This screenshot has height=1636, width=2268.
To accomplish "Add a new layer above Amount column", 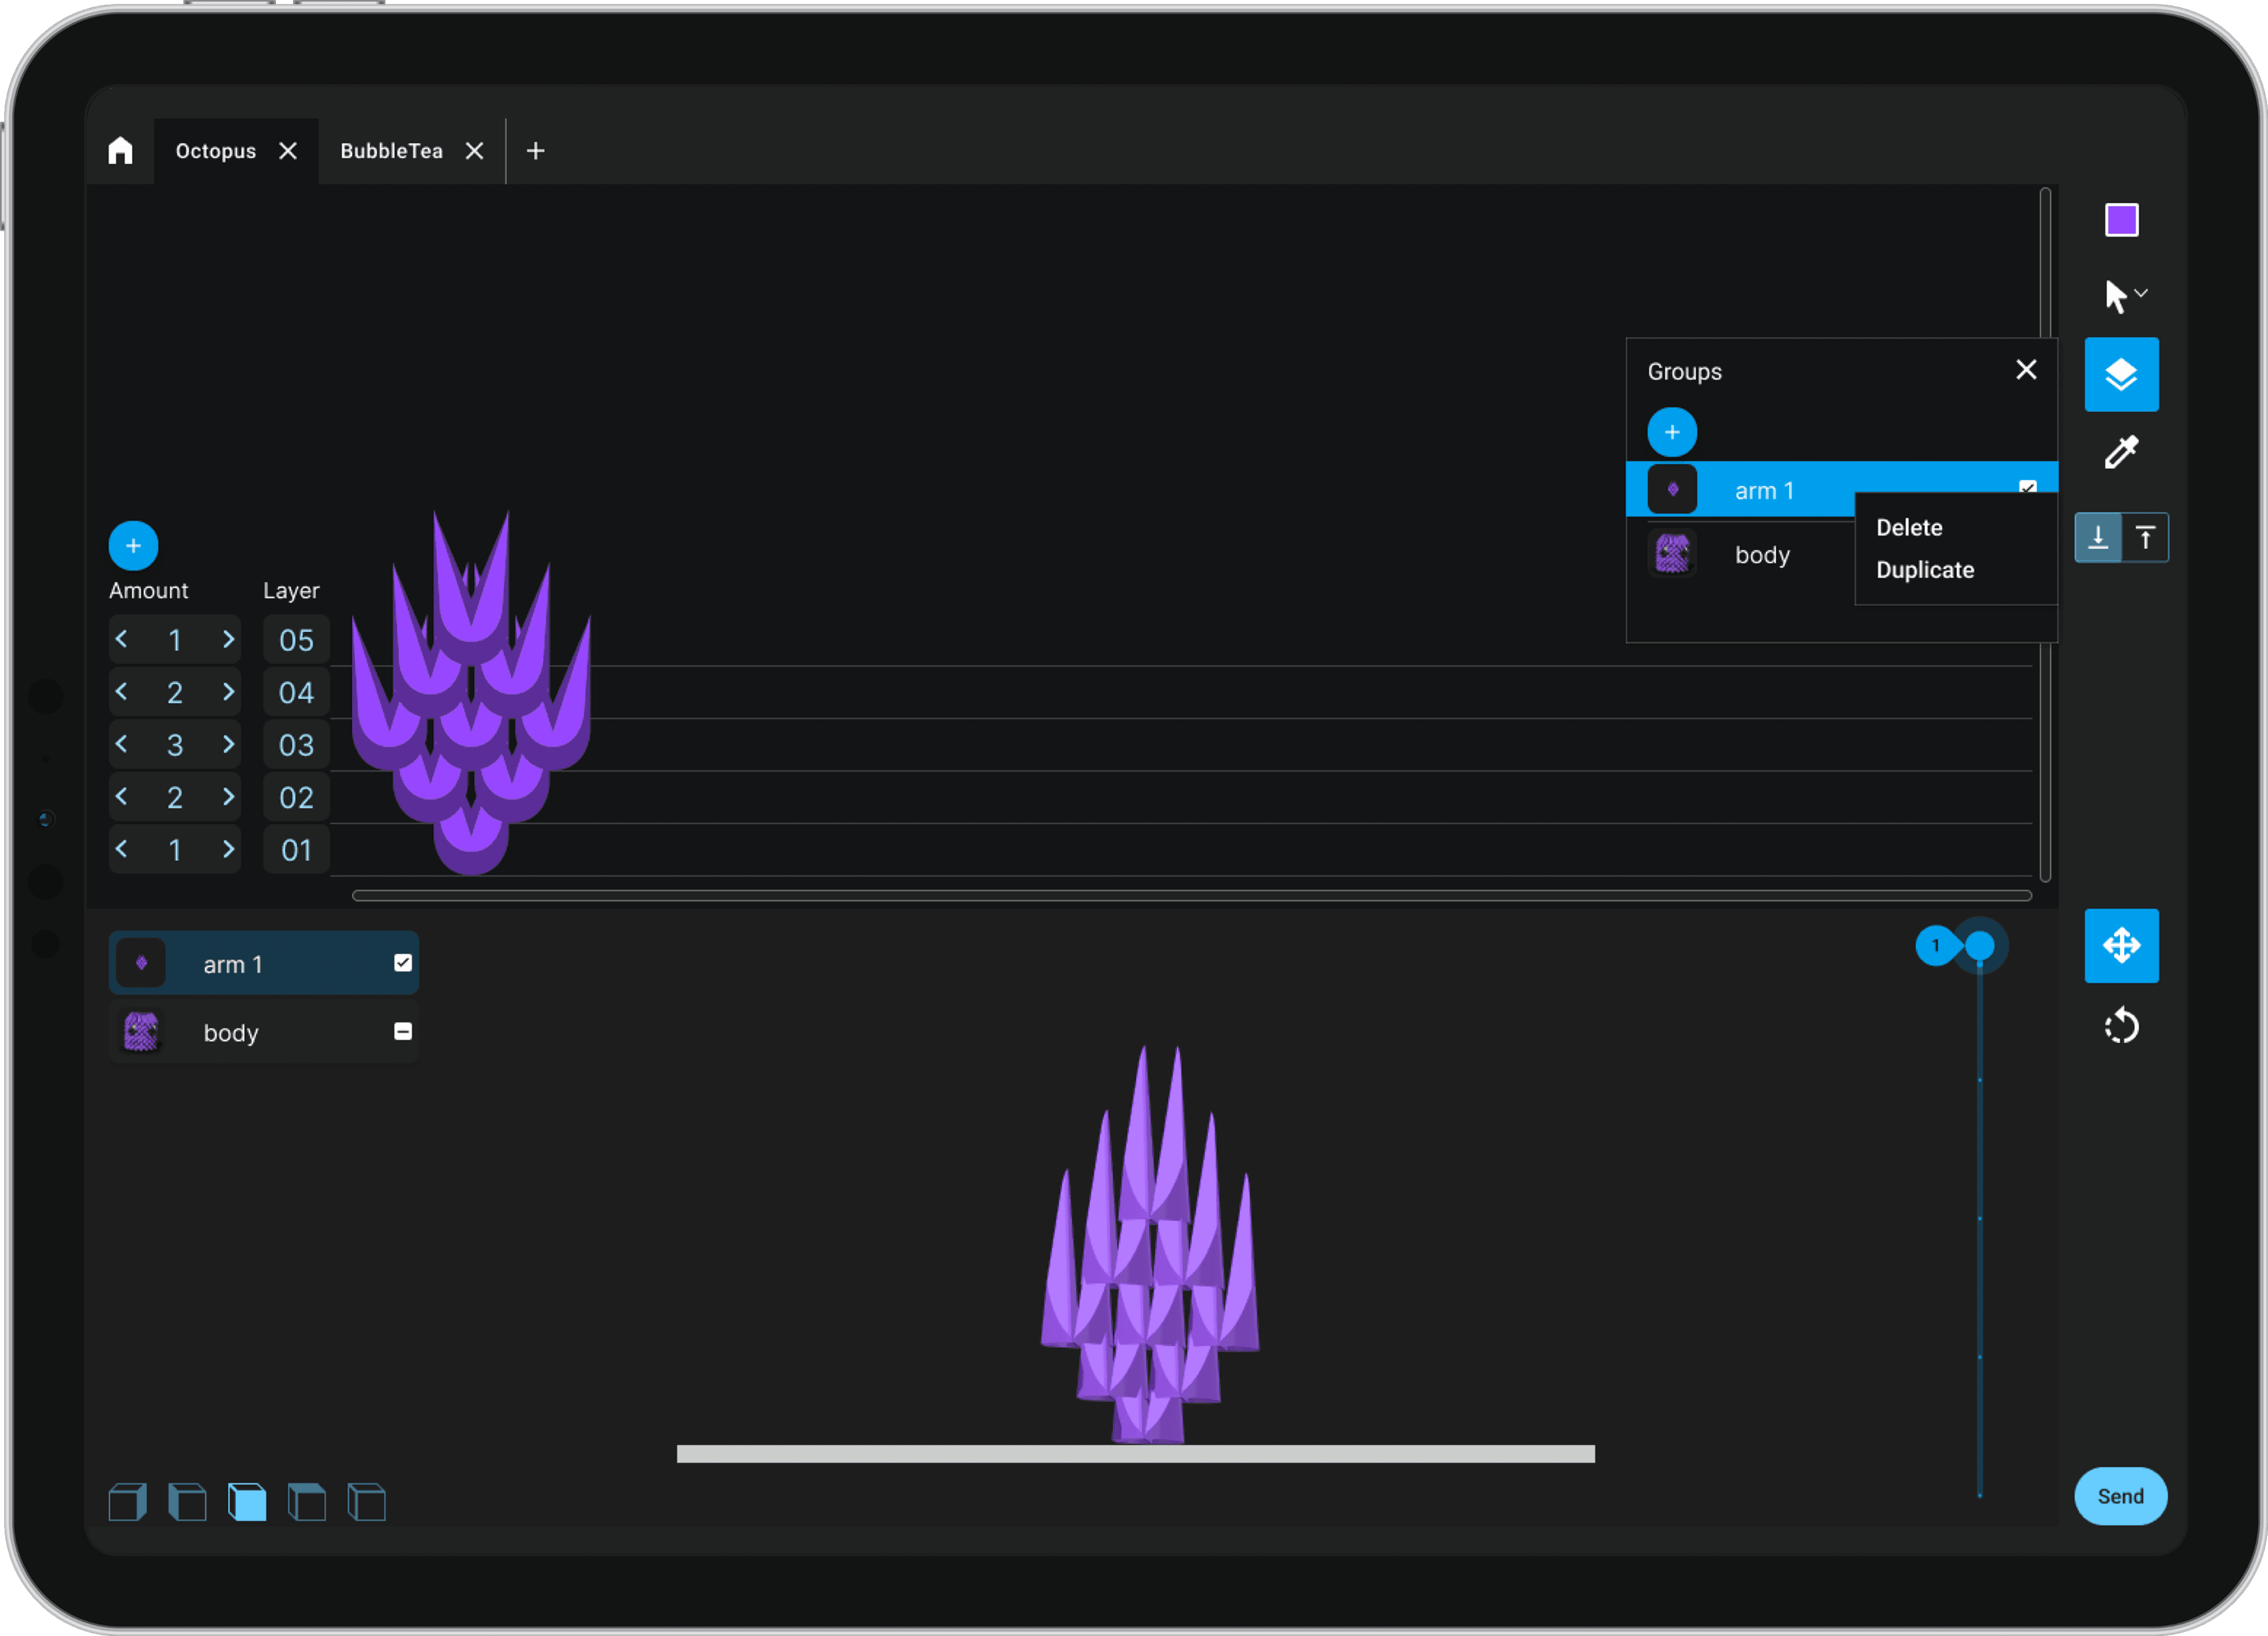I will [133, 545].
